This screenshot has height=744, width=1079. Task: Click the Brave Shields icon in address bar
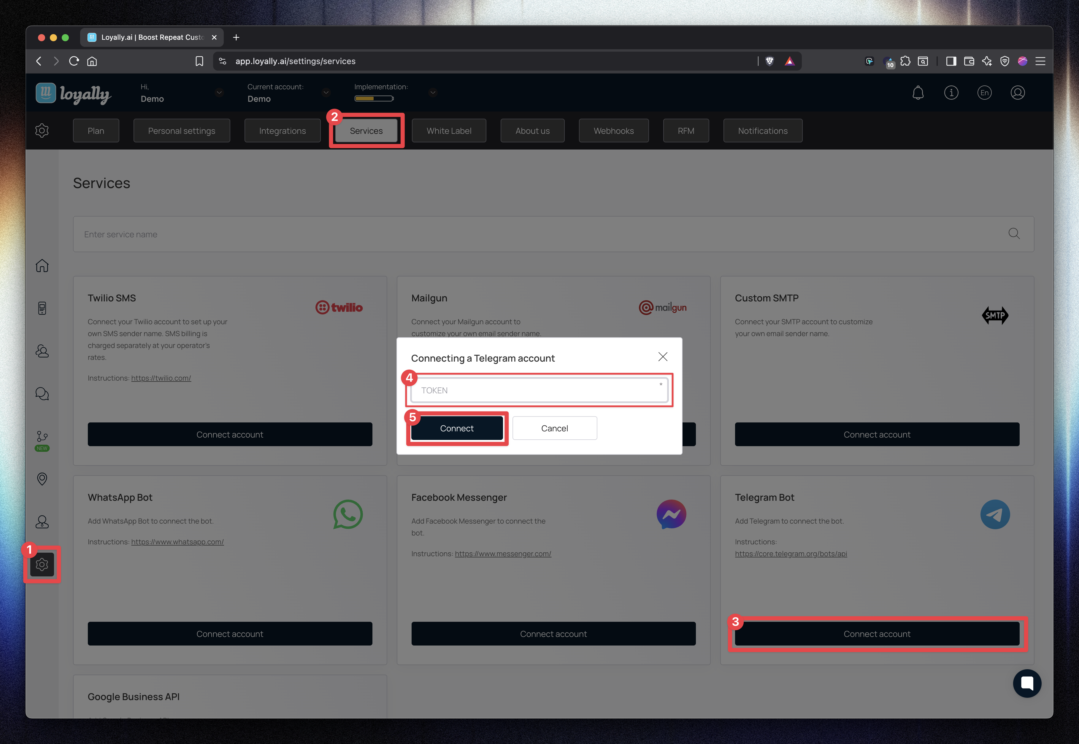769,61
